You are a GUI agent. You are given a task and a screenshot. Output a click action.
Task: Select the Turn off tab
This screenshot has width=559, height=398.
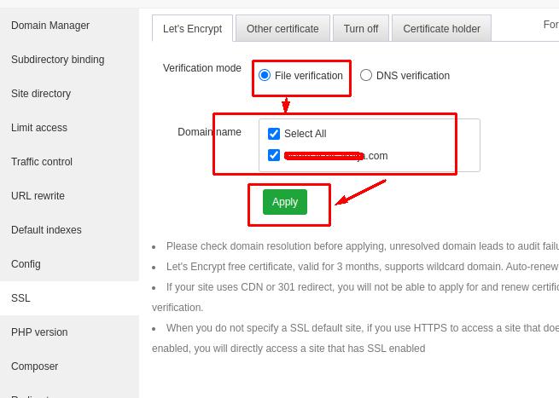click(361, 28)
